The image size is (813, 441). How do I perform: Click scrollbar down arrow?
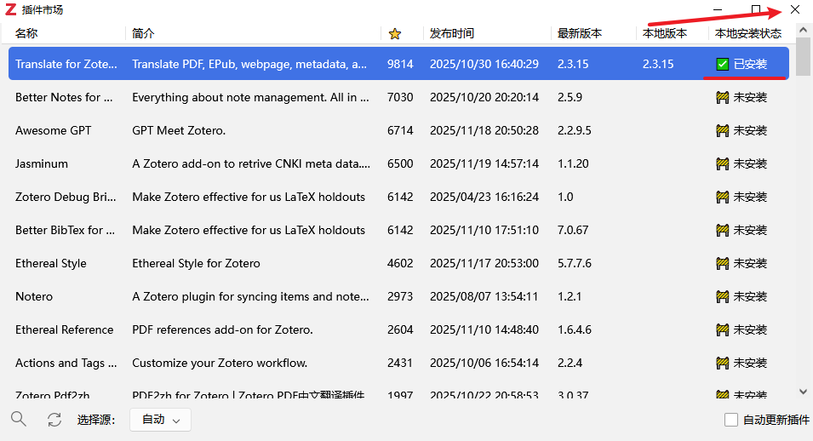(x=803, y=392)
